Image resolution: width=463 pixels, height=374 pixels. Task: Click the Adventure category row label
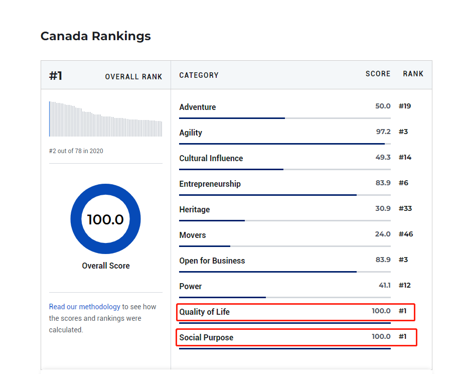tap(198, 107)
